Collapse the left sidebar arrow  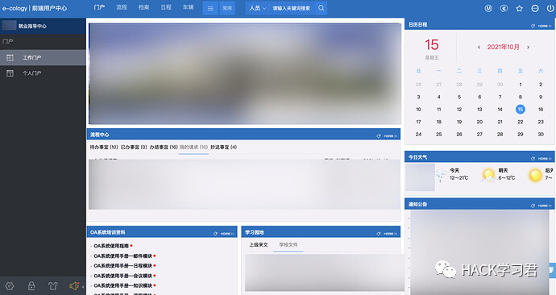coord(83,286)
